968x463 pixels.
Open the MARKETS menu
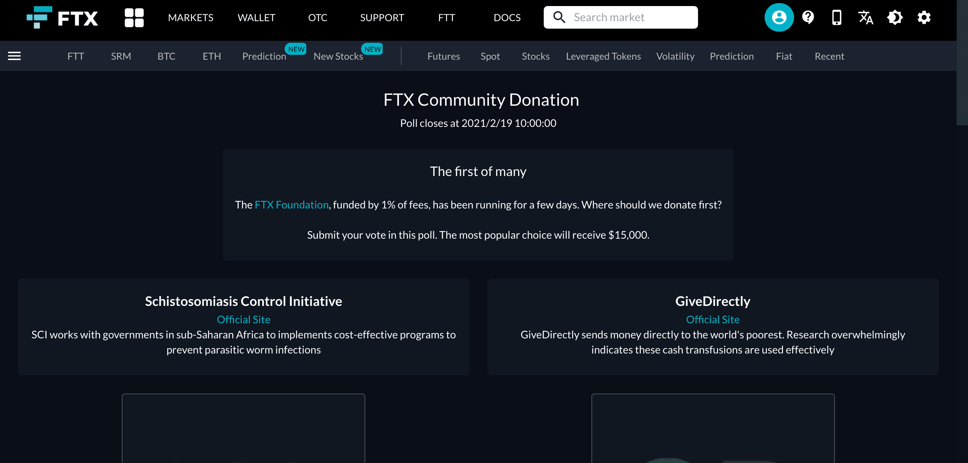pyautogui.click(x=191, y=18)
